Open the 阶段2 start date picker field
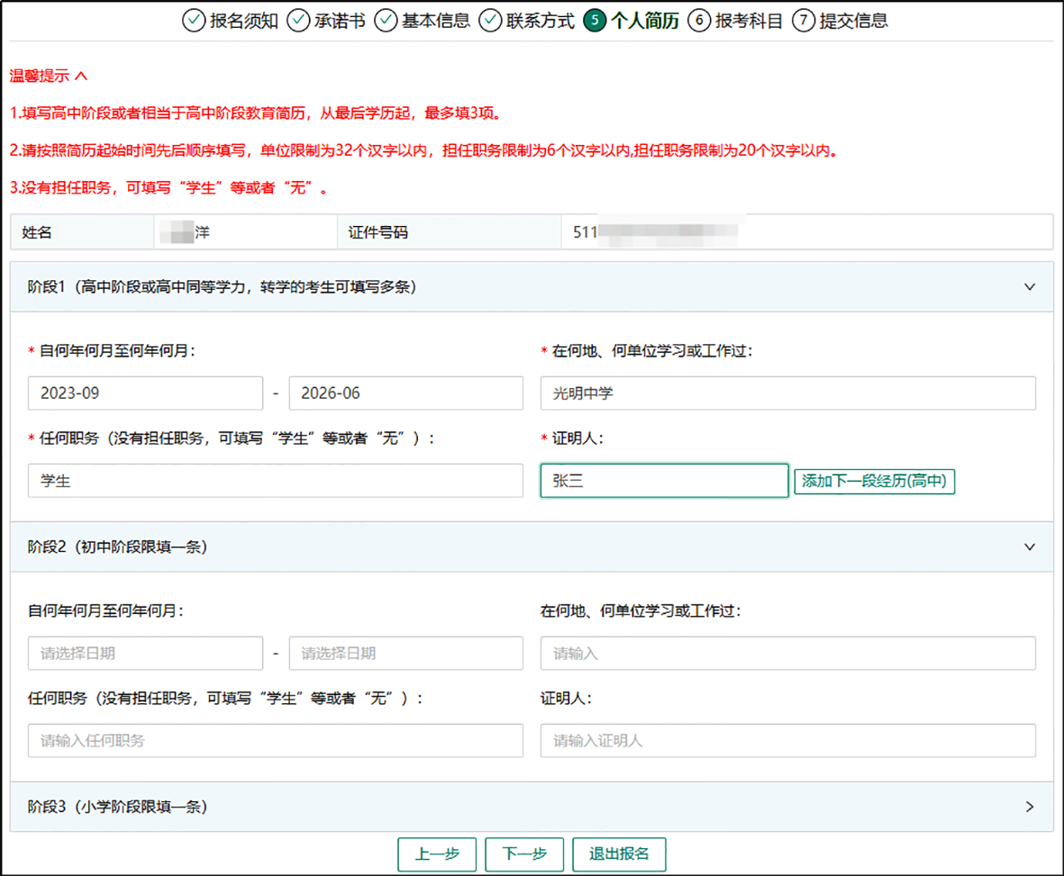 (x=145, y=653)
